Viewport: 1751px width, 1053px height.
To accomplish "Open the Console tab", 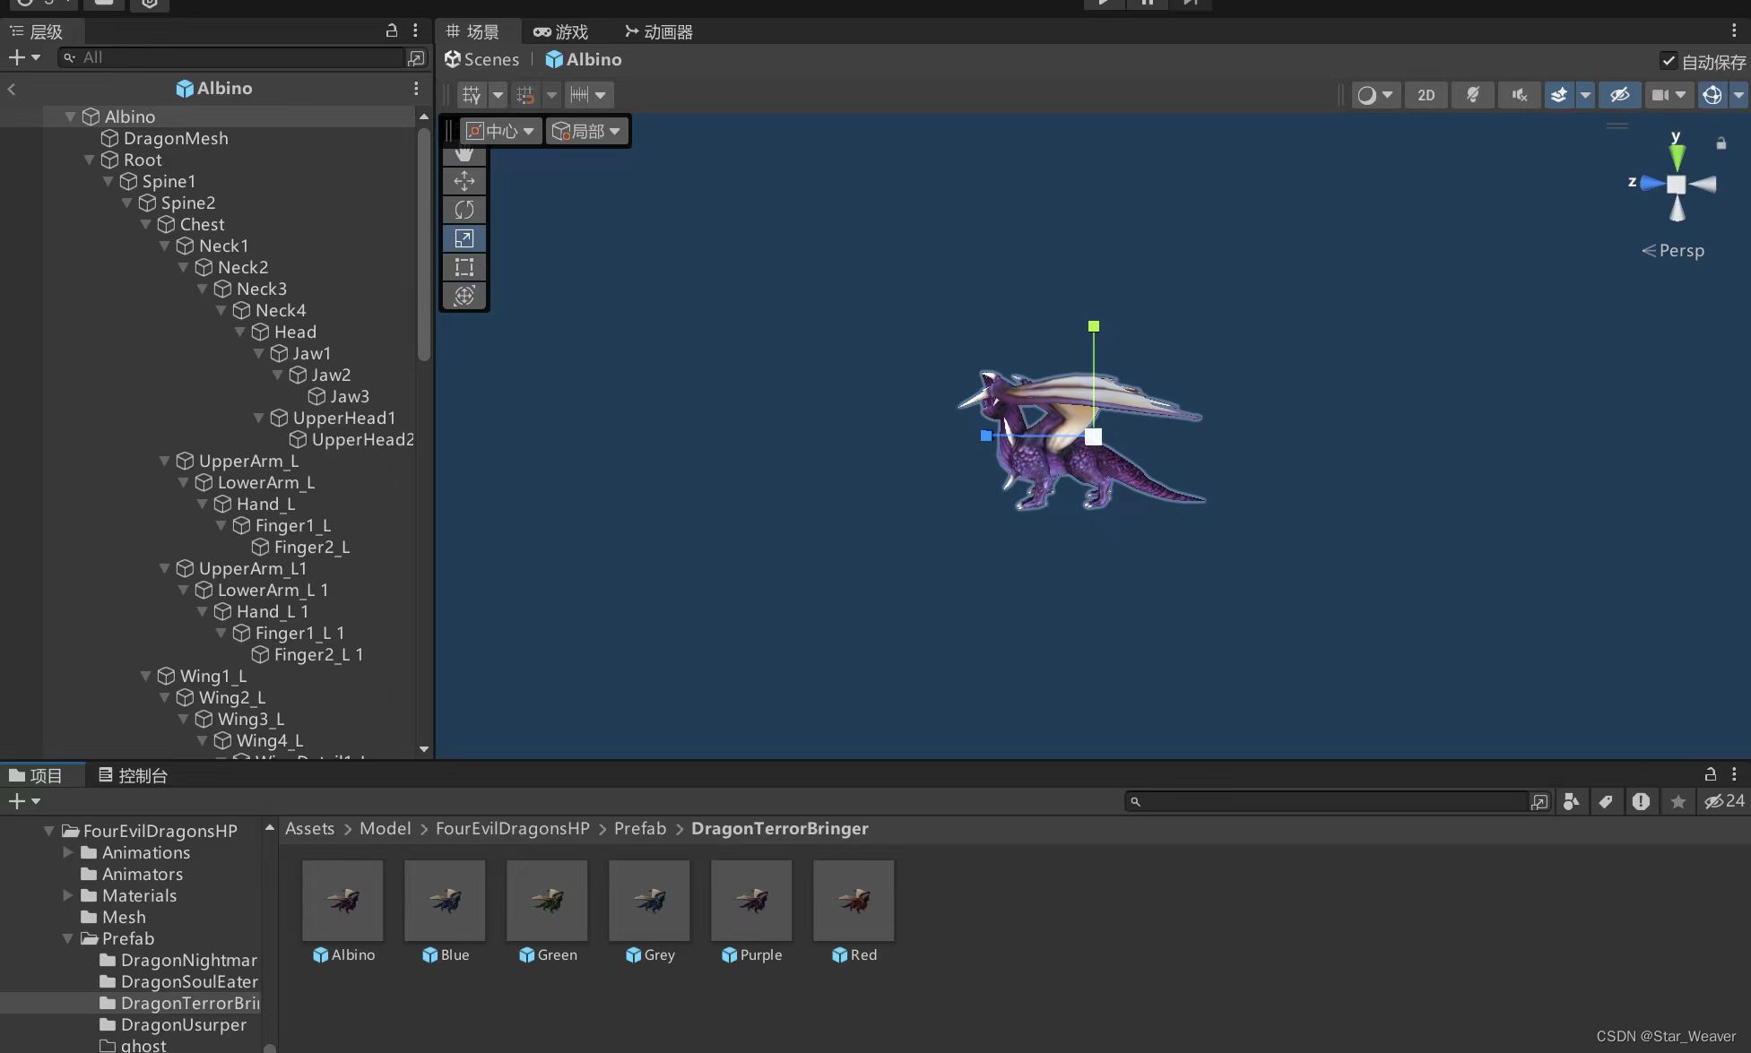I will pyautogui.click(x=133, y=775).
